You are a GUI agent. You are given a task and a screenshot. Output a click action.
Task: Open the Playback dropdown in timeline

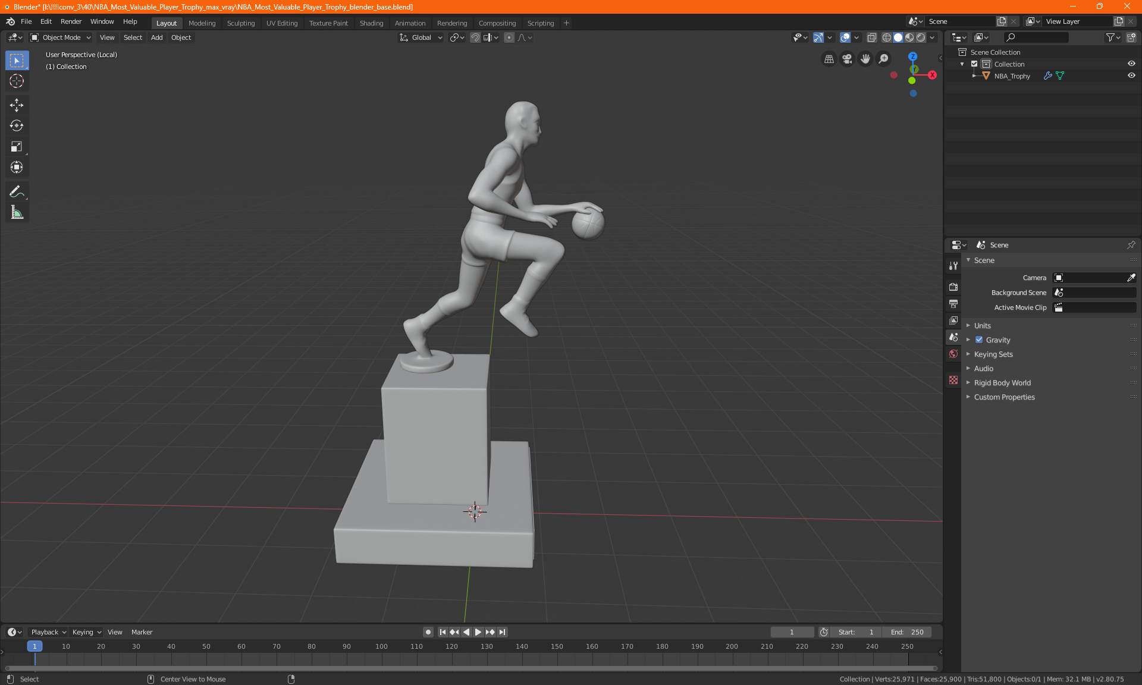[x=48, y=632]
